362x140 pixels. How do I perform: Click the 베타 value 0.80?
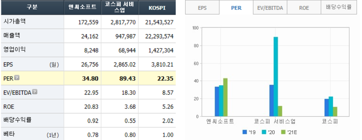[x=131, y=135]
